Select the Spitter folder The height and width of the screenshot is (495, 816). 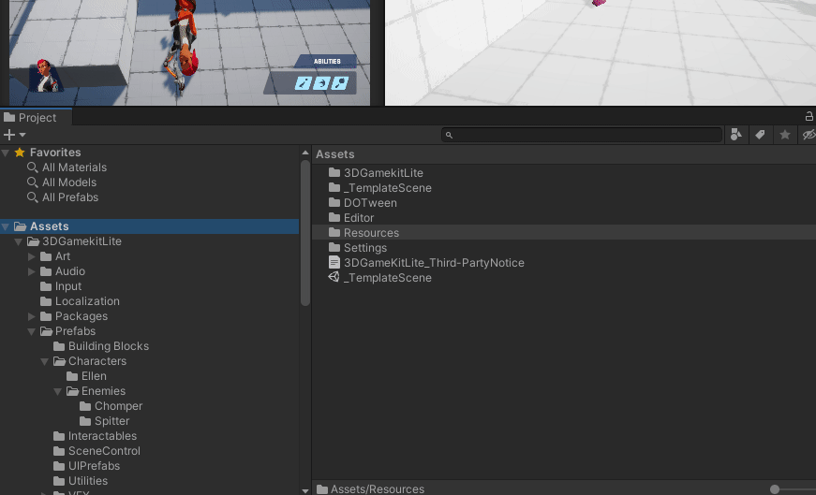pos(111,421)
